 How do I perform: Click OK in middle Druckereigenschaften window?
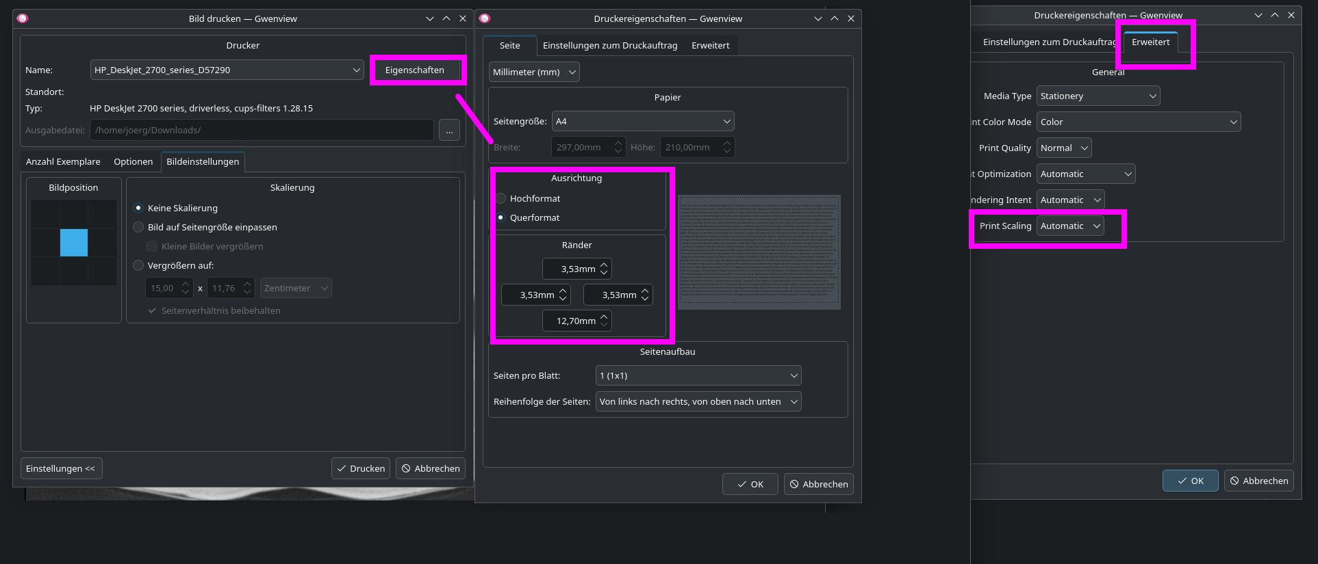coord(750,484)
